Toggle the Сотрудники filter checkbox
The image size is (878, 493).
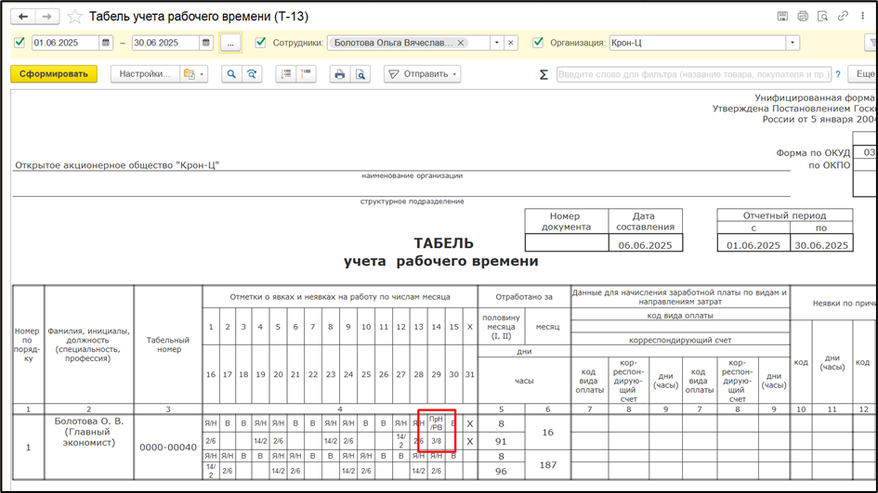click(260, 43)
